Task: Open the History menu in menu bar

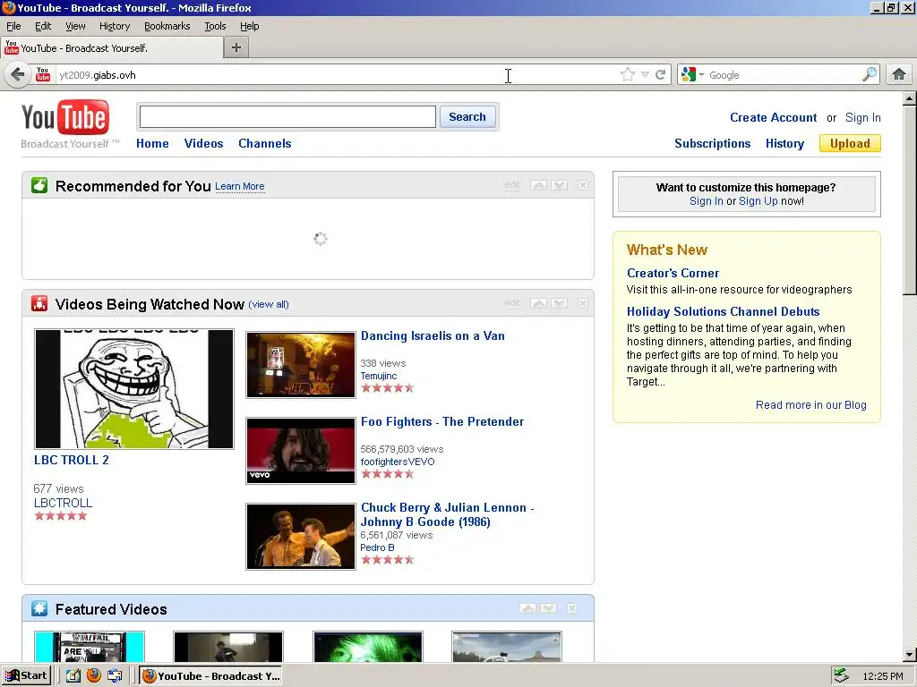Action: coord(115,26)
